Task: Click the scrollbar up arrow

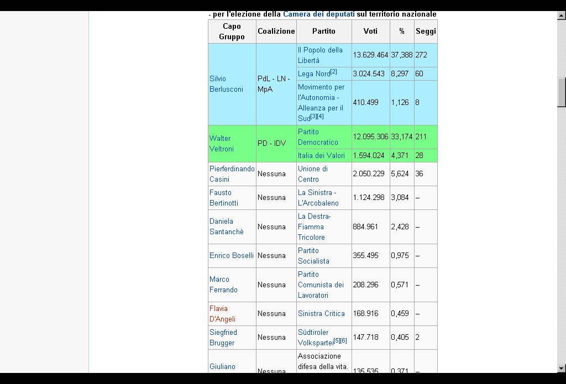Action: click(x=562, y=17)
